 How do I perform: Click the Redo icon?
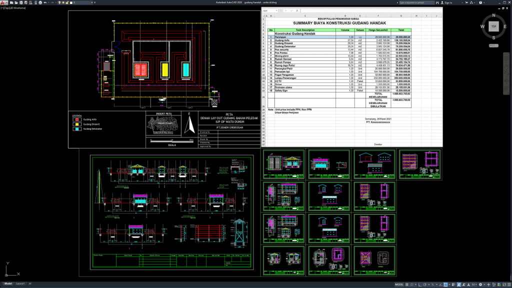point(52,2)
